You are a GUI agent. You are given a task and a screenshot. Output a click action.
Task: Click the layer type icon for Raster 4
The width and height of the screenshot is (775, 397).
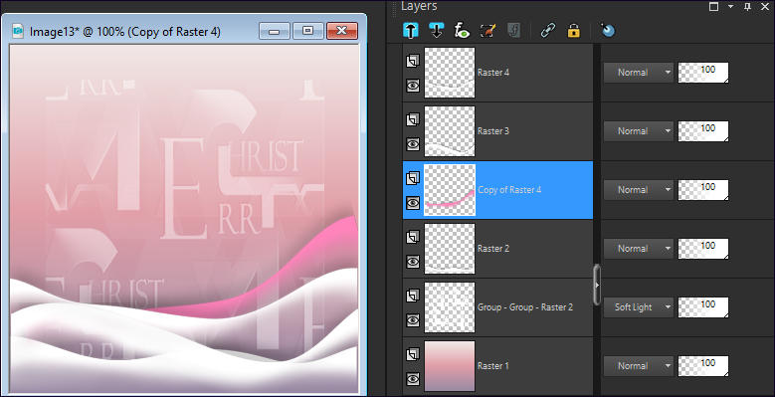click(x=413, y=61)
